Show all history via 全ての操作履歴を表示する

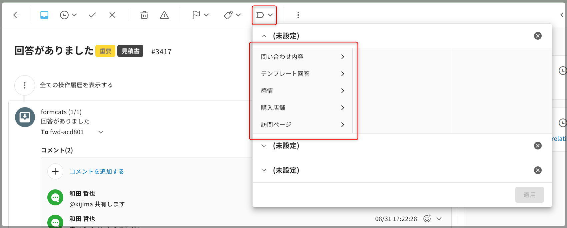pyautogui.click(x=76, y=85)
